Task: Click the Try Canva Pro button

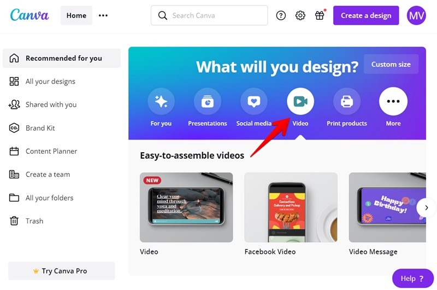Action: coord(61,271)
